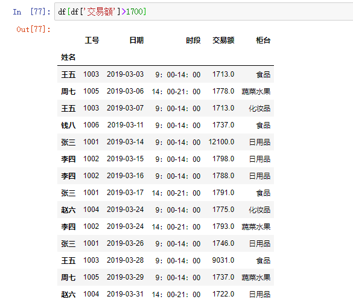Click the value 12100.0 in 交易额
The width and height of the screenshot is (353, 308).
pyautogui.click(x=221, y=142)
